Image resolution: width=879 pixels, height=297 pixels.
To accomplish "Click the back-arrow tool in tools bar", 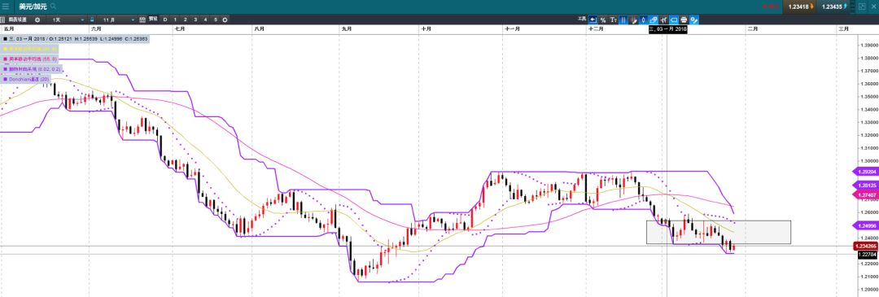I will (593, 20).
